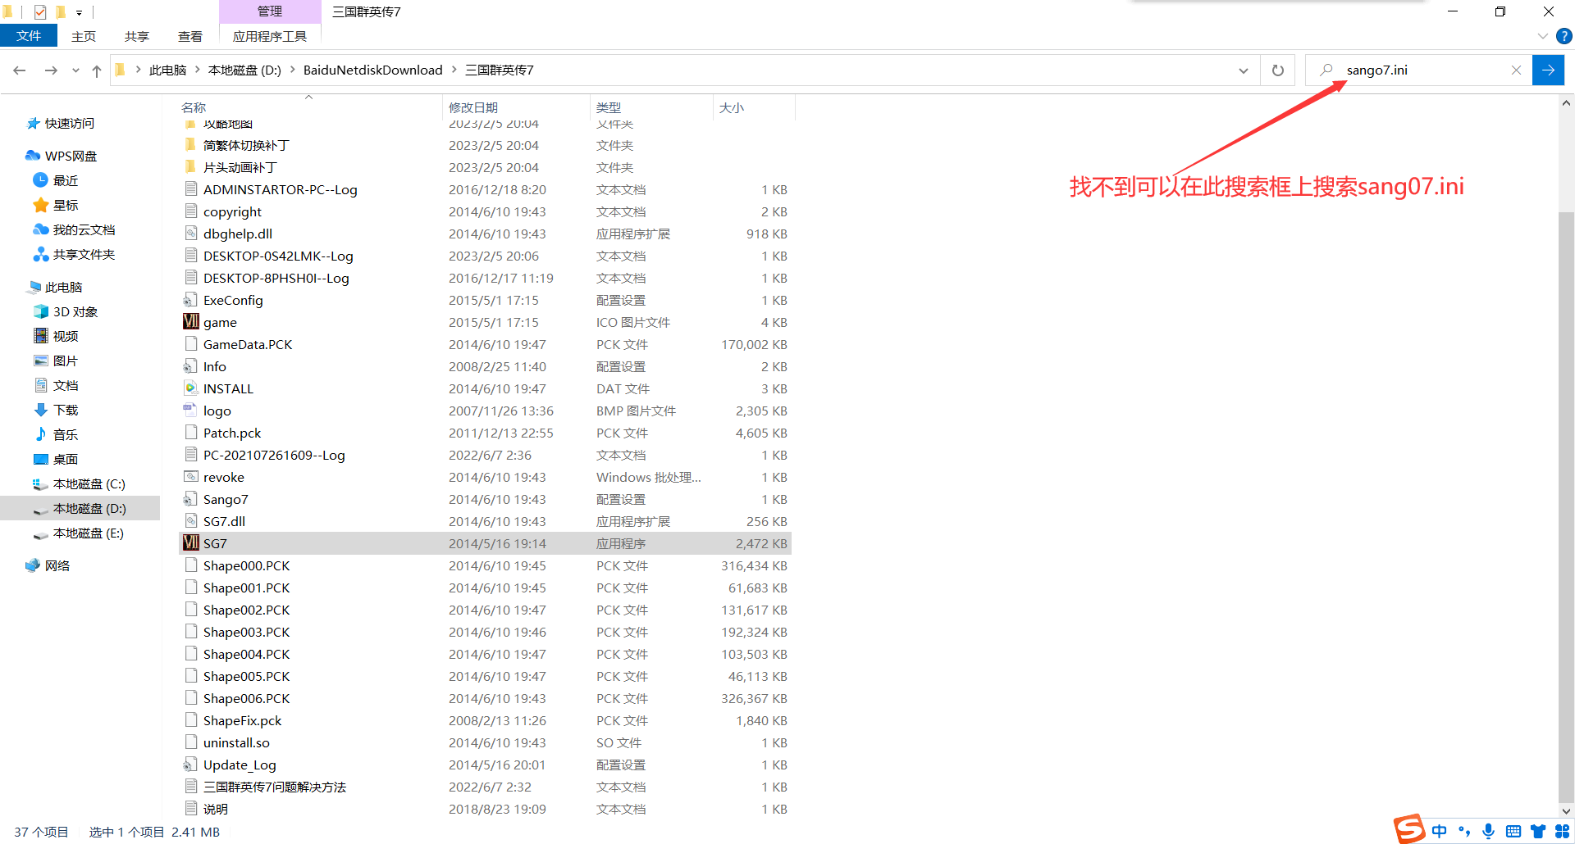Open 本地磁盘 (E:) drive
The height and width of the screenshot is (844, 1575).
[x=80, y=533]
